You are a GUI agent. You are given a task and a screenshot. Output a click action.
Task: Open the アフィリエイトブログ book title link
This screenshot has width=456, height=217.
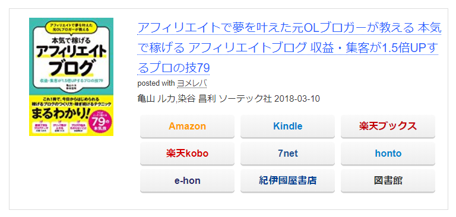(x=289, y=48)
